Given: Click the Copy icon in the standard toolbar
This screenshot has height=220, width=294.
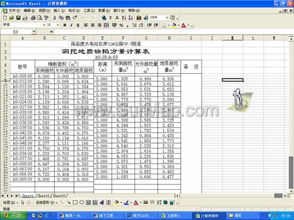Looking at the screenshot, I should pos(61,17).
